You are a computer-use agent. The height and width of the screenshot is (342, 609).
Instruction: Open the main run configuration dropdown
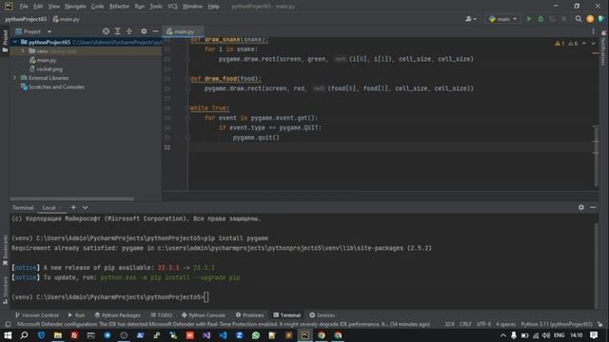(x=503, y=19)
